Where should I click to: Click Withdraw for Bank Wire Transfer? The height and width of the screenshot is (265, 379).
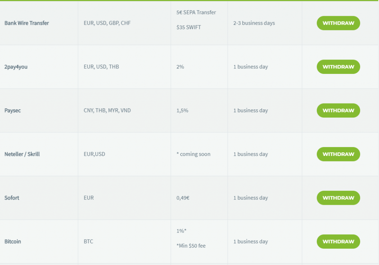pyautogui.click(x=338, y=23)
